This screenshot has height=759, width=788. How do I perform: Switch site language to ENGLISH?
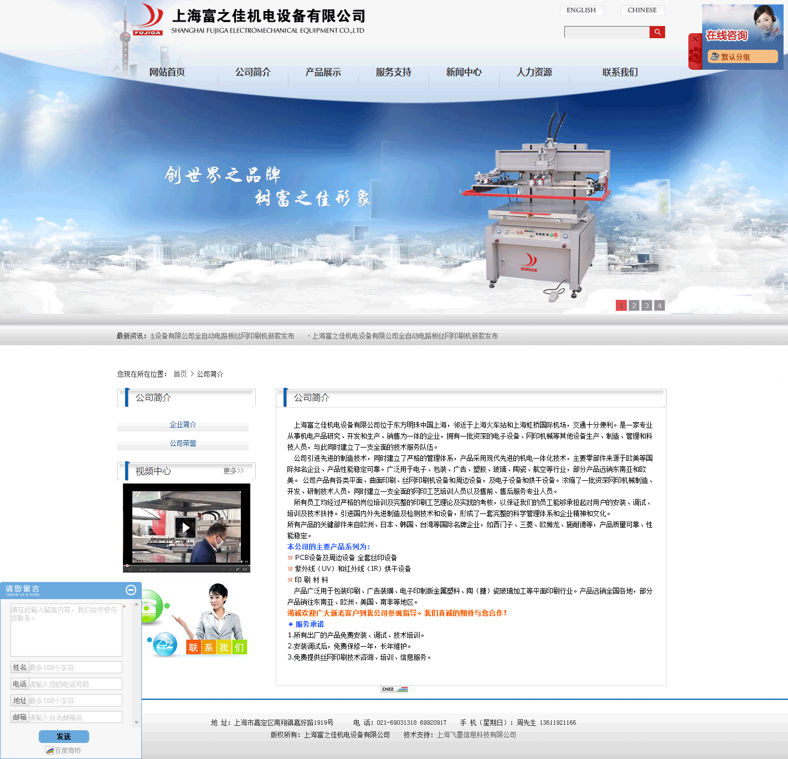(581, 11)
